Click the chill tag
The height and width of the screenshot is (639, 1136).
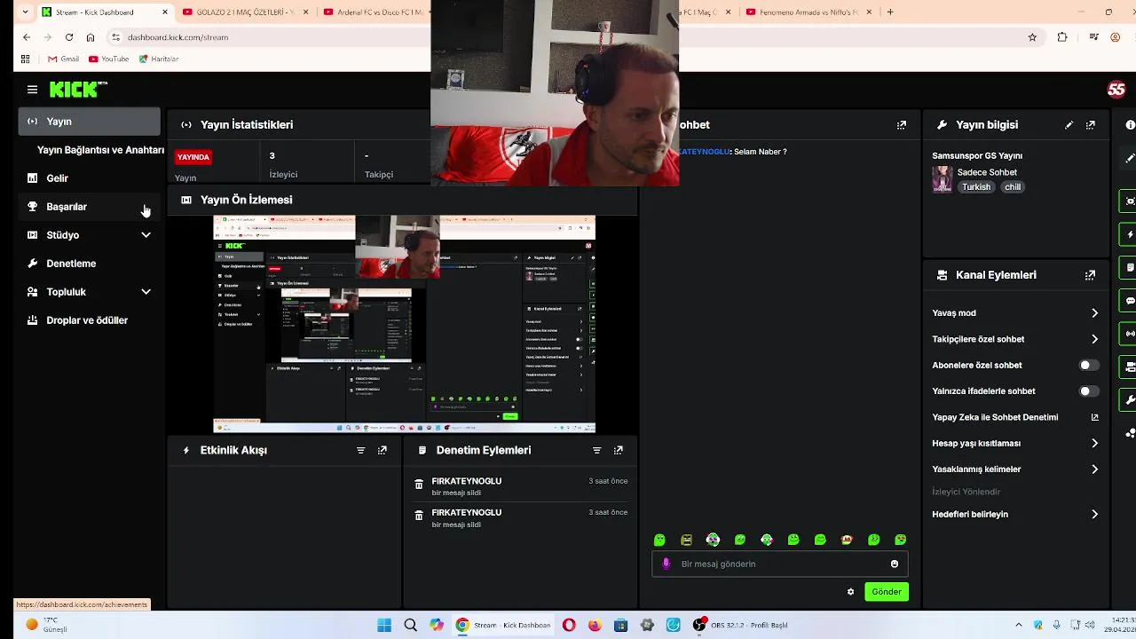(1013, 187)
